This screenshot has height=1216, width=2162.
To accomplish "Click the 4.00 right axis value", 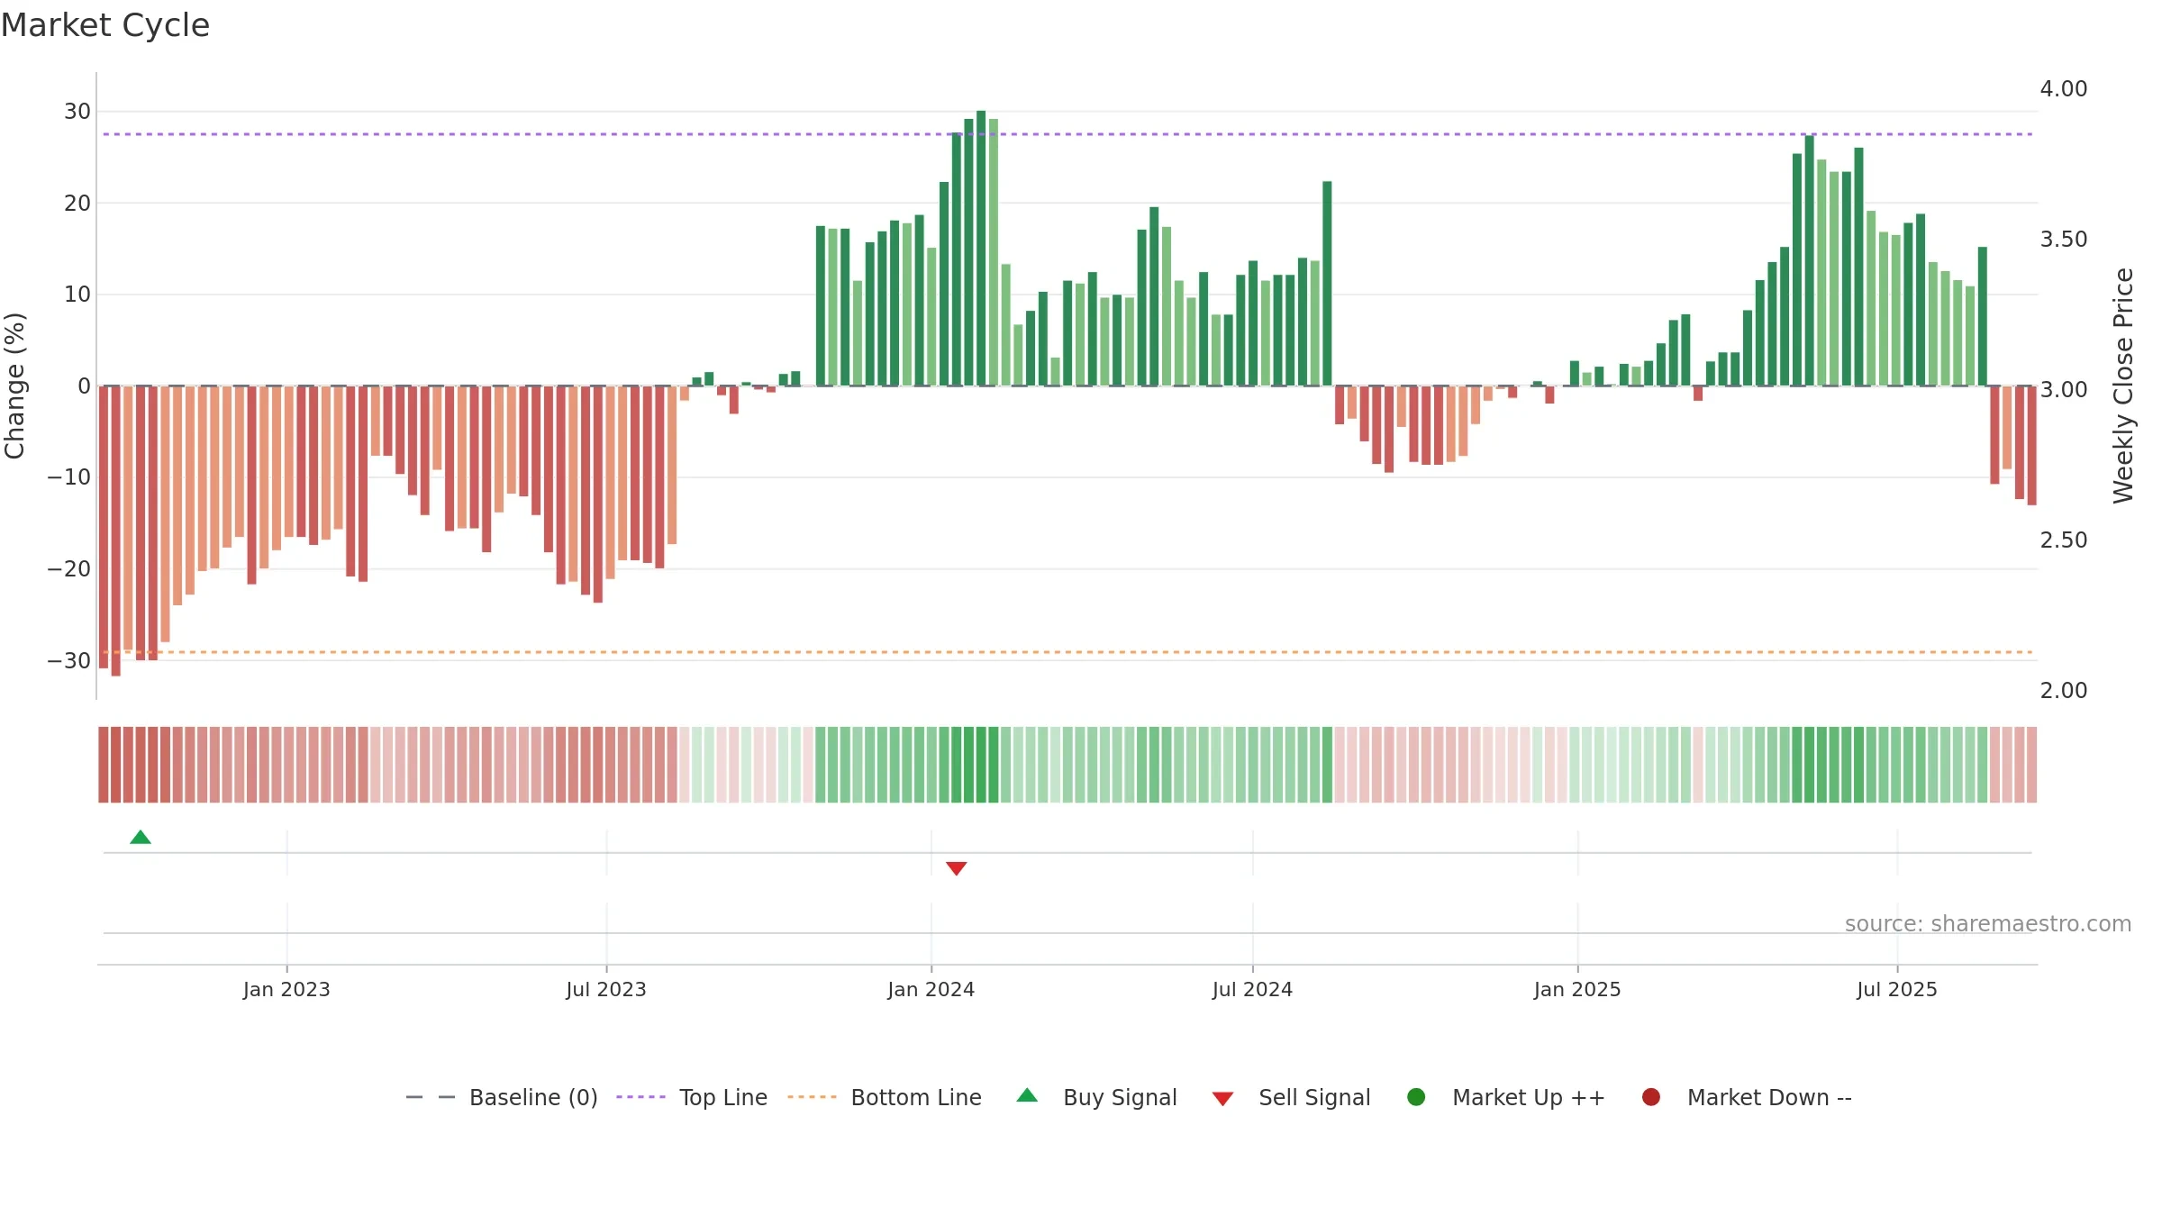I will (x=2064, y=89).
